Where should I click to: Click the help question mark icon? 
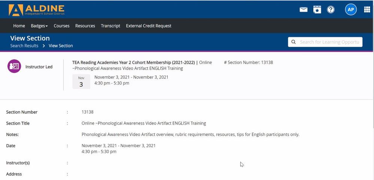tap(331, 10)
